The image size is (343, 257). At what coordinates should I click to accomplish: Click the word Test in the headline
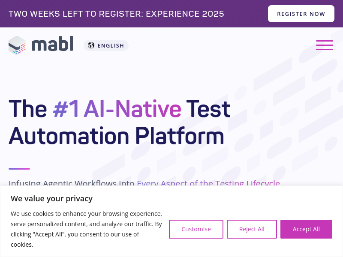208,108
